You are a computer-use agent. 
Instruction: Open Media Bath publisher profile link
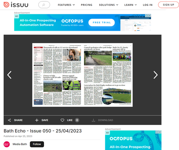[x=20, y=144]
